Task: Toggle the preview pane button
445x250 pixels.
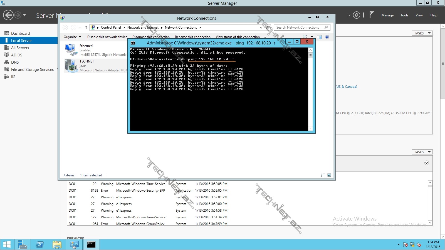Action: point(319,37)
